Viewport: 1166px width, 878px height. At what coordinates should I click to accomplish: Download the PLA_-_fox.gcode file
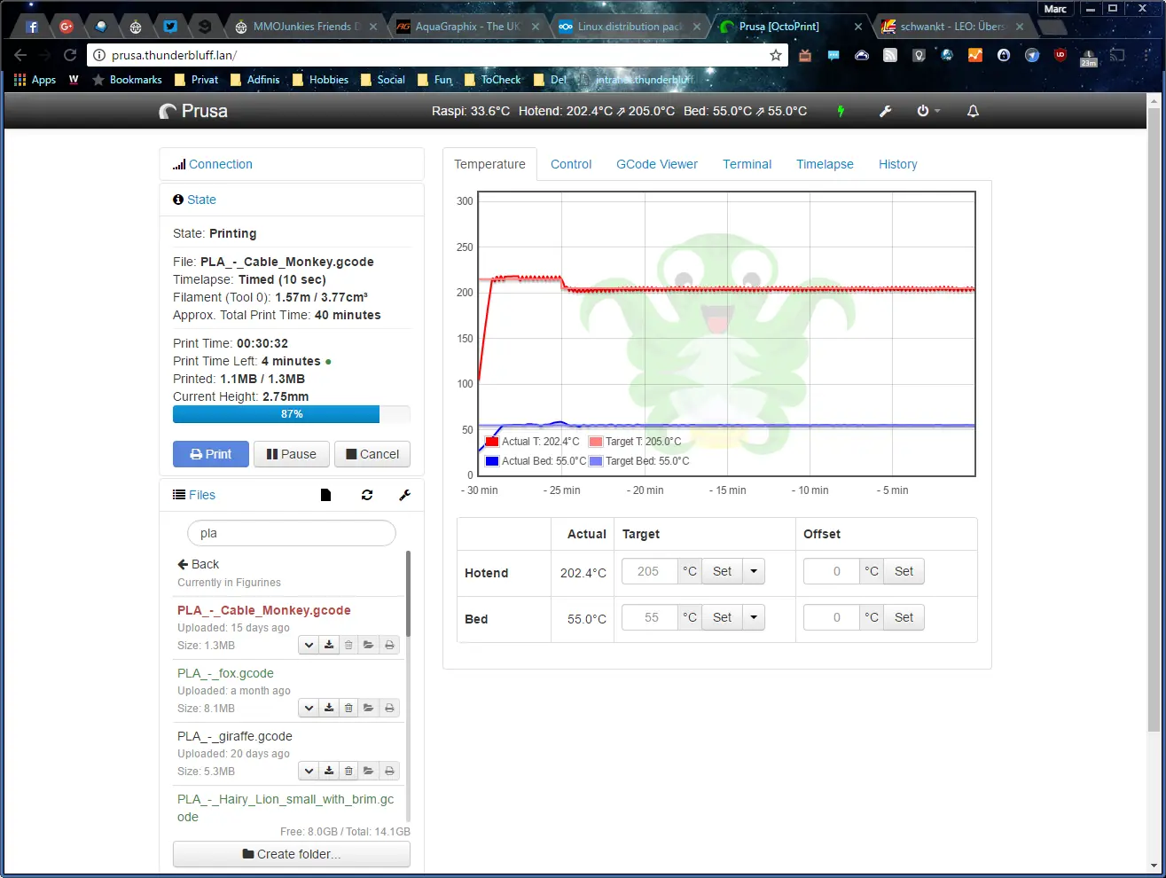(x=329, y=708)
